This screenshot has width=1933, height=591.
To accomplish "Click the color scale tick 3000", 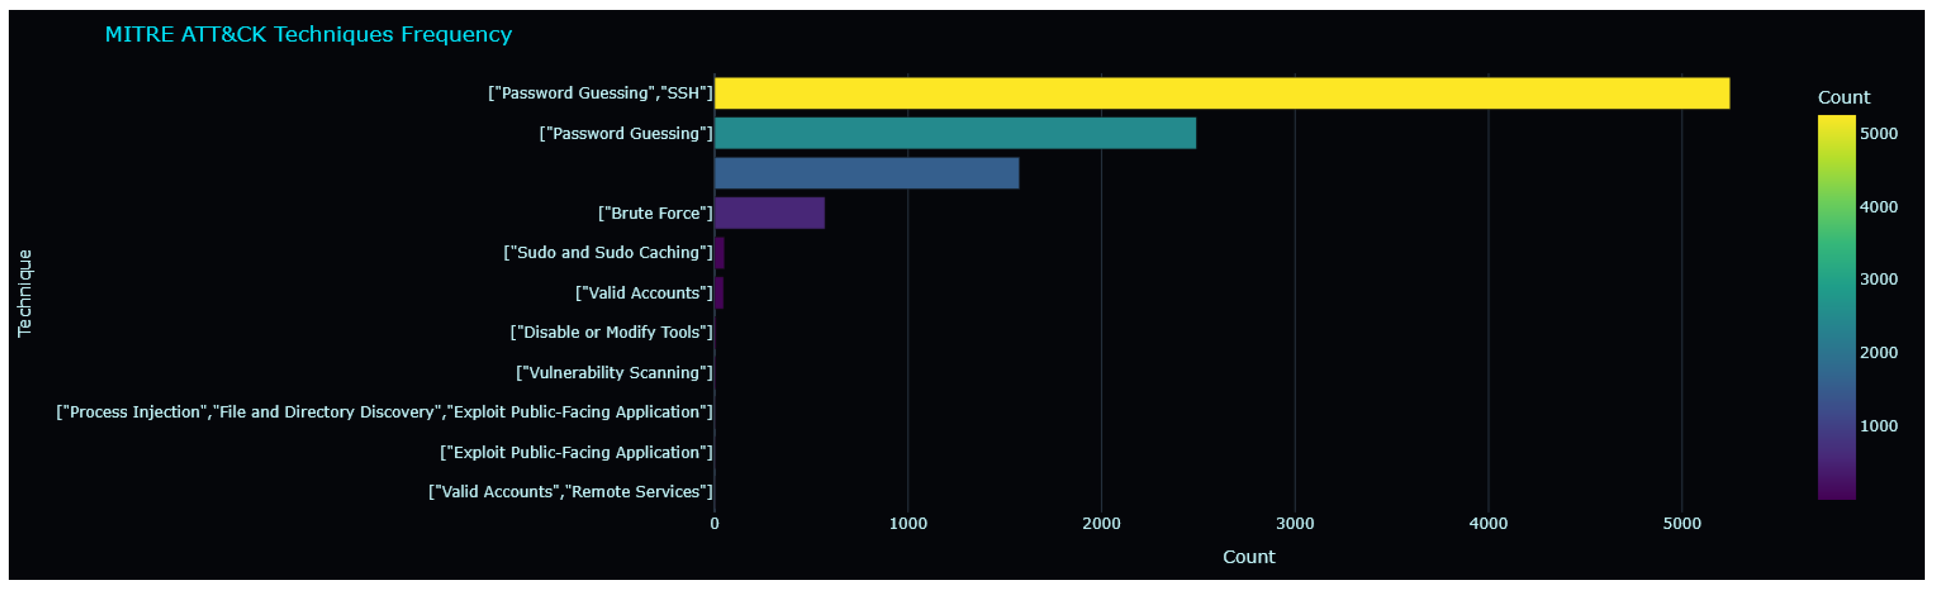I will pyautogui.click(x=1879, y=279).
